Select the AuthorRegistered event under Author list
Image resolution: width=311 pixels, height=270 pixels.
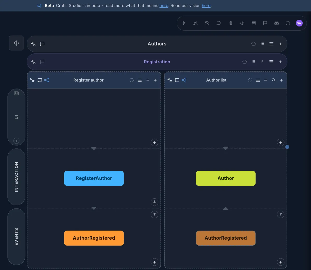pyautogui.click(x=226, y=238)
